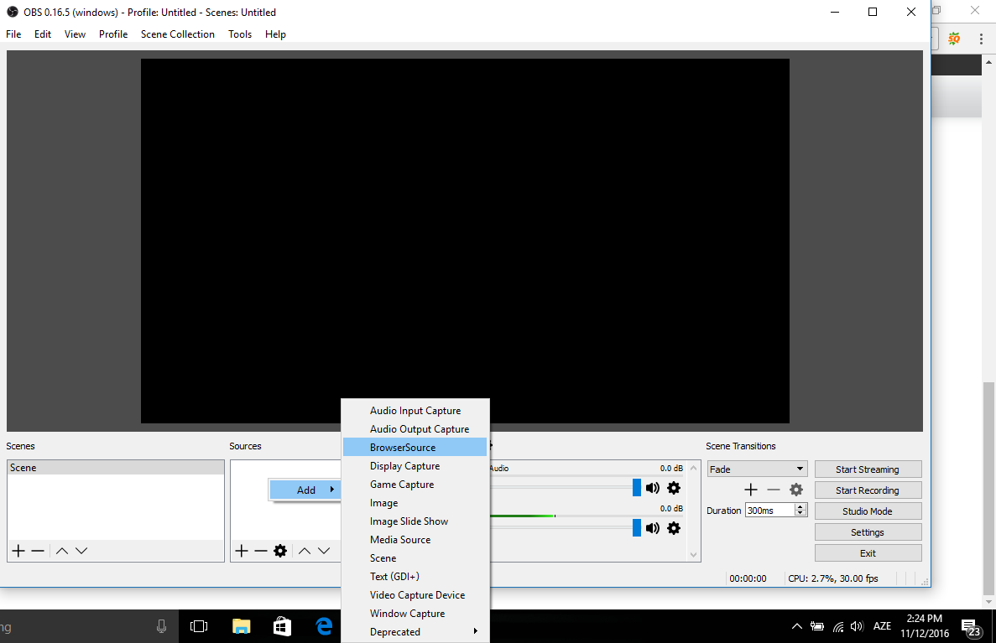
Task: Move the scene up in Scenes list
Action: tap(62, 551)
